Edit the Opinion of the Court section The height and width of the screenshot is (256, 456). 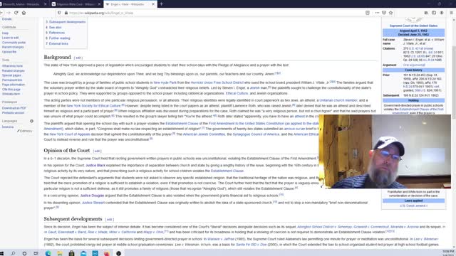tap(97, 151)
